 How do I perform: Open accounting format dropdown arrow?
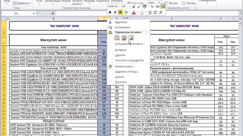tap(148, 6)
